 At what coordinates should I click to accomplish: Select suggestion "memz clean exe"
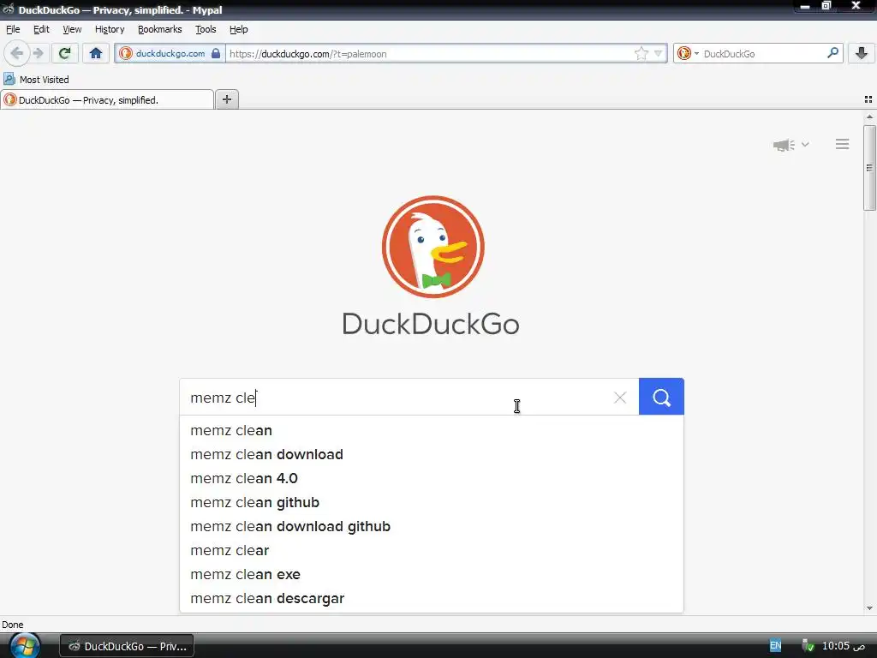point(432,575)
